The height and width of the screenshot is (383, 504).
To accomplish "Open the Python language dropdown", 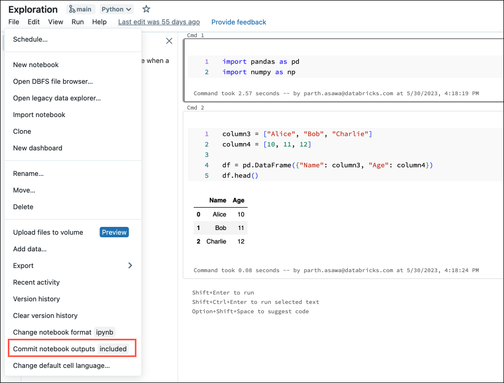I will tap(117, 9).
